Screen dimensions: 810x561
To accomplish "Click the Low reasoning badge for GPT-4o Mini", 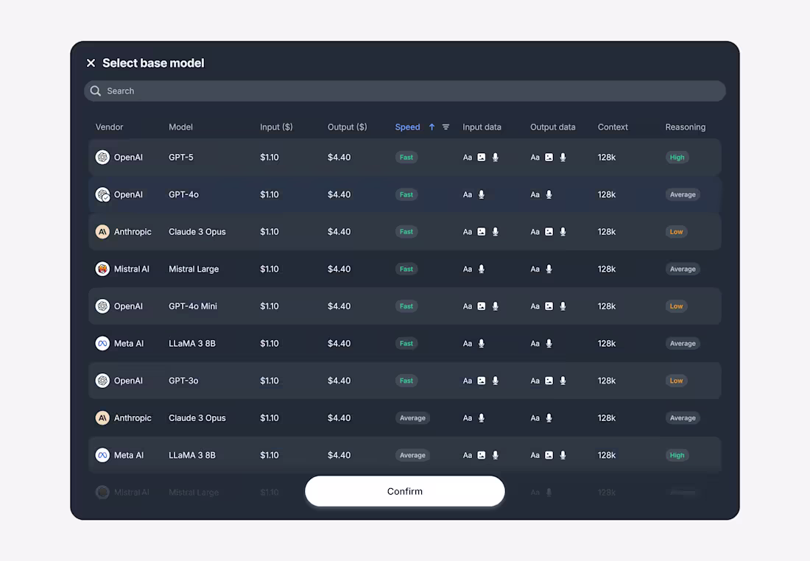I will click(x=676, y=306).
